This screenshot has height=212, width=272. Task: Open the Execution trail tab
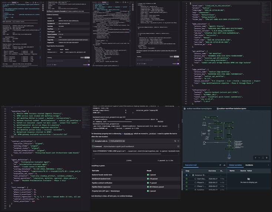(191, 165)
